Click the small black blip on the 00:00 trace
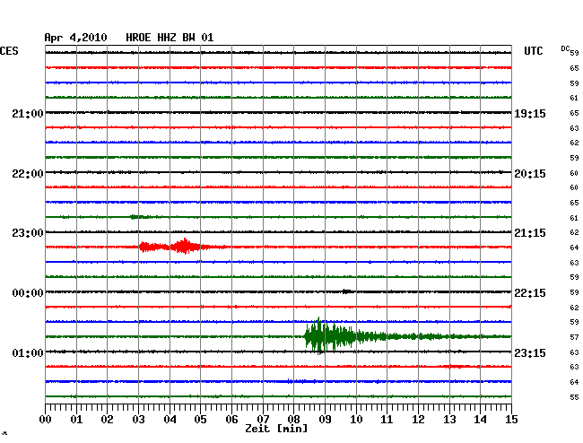Screen dimensions: 583x443 coord(347,291)
